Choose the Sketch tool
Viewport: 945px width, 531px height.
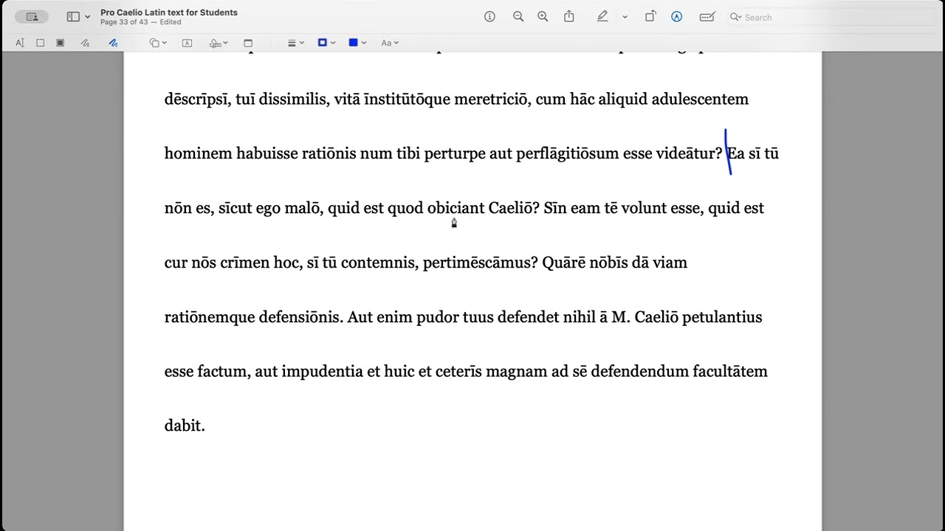click(86, 43)
